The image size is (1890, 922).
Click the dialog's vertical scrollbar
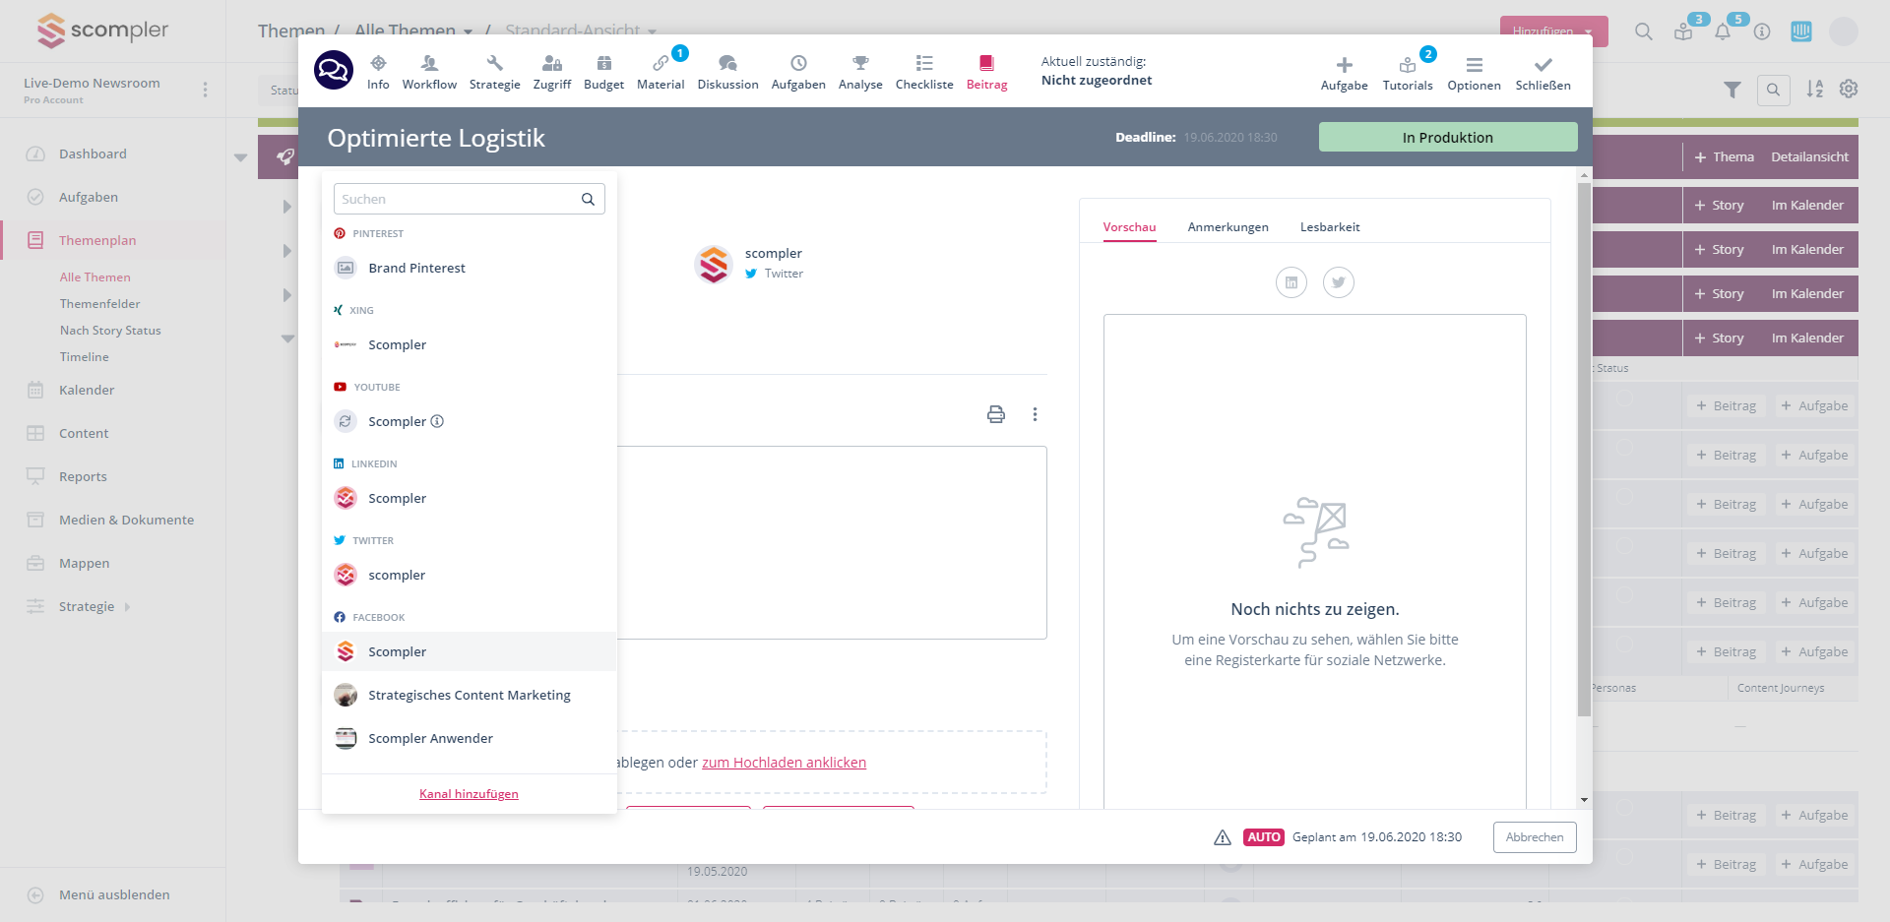point(1584,443)
